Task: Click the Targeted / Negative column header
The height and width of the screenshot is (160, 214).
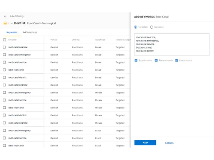Action: 123,40
